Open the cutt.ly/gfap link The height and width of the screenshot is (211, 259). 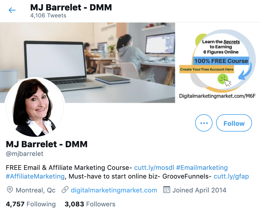pyautogui.click(x=231, y=177)
